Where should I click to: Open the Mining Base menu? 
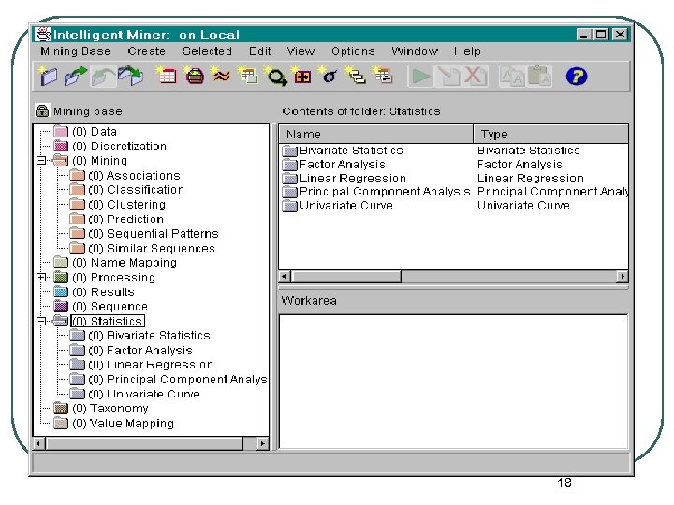tap(76, 51)
